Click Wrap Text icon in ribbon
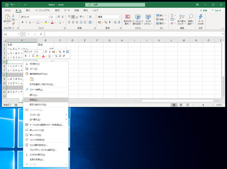227x169 pixels. pyautogui.click(x=91, y=17)
